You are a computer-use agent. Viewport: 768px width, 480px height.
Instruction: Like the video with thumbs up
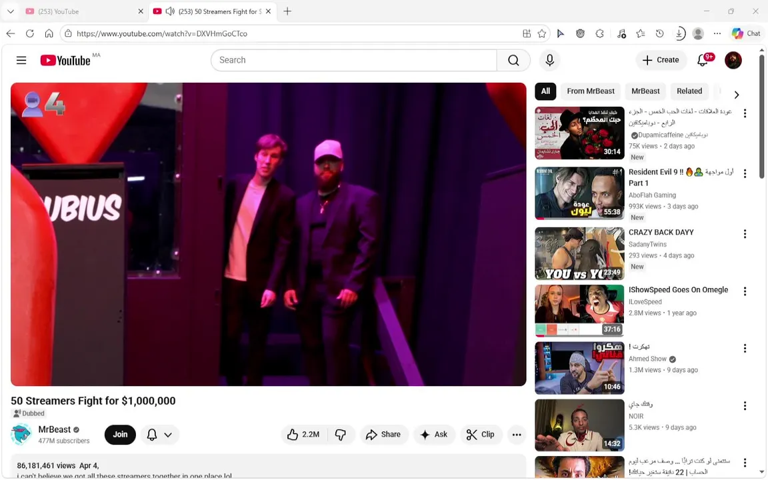(x=304, y=435)
